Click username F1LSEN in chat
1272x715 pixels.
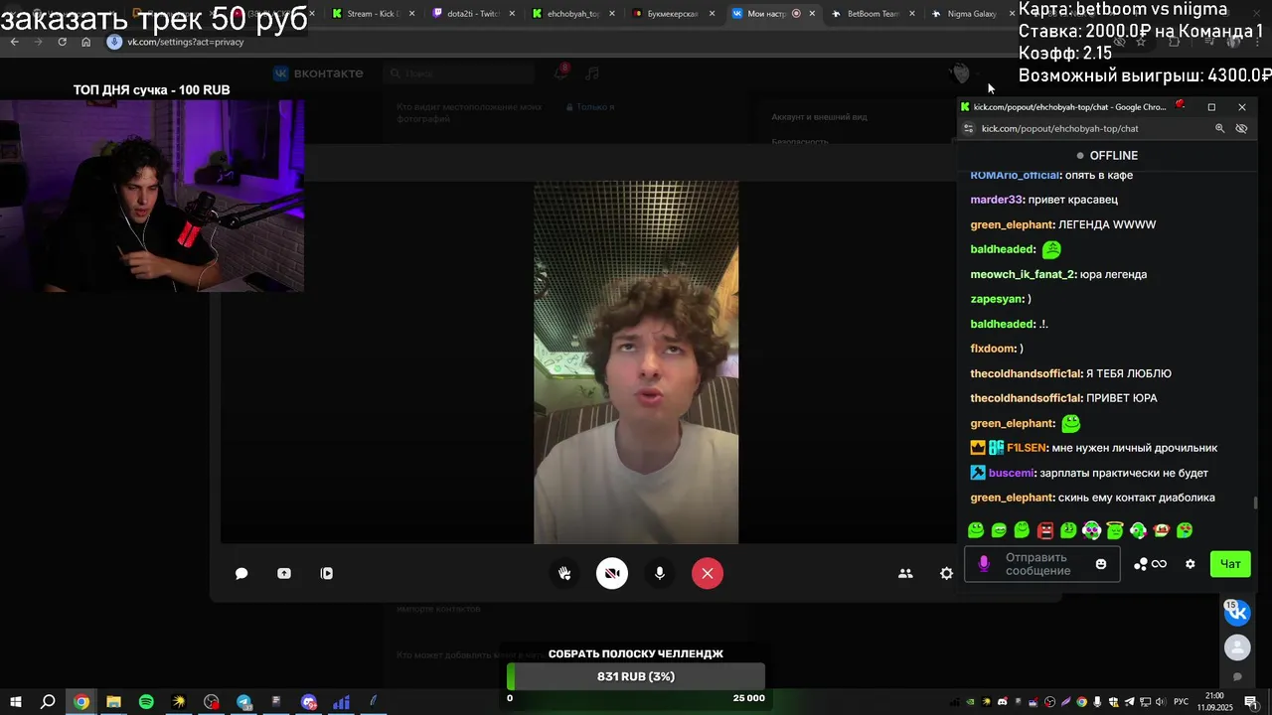coord(1027,448)
